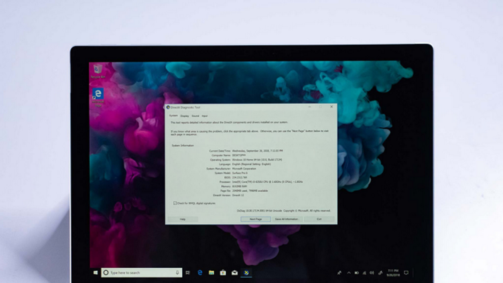Image resolution: width=503 pixels, height=283 pixels.
Task: Click the volume speaker icon in the tray
Action: (x=372, y=273)
